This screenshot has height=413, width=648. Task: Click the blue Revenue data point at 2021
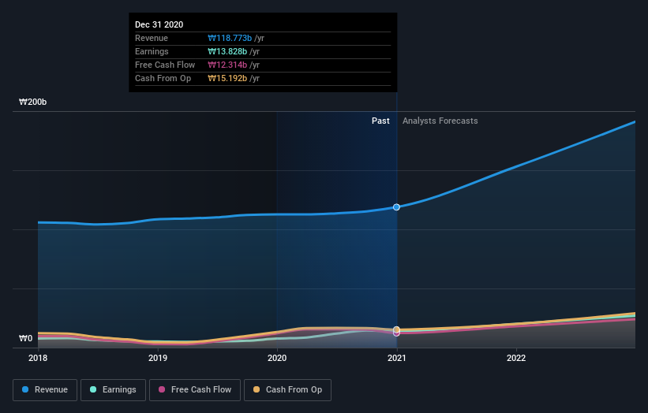pyautogui.click(x=396, y=207)
